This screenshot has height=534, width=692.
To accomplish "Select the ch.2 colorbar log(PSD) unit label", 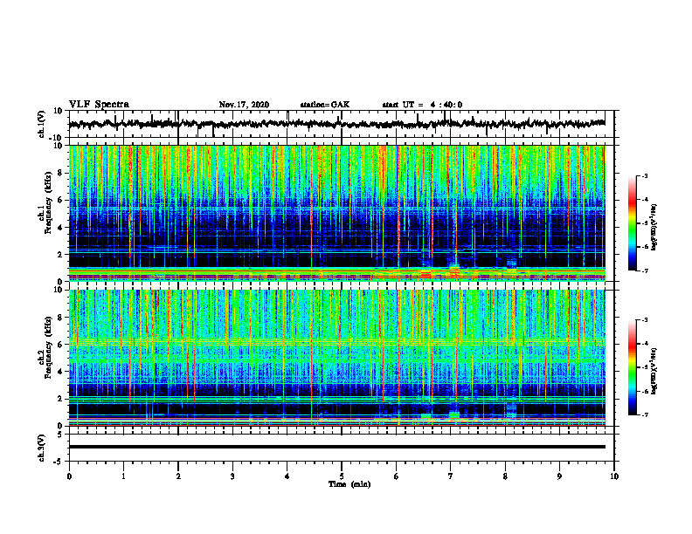I will point(654,371).
